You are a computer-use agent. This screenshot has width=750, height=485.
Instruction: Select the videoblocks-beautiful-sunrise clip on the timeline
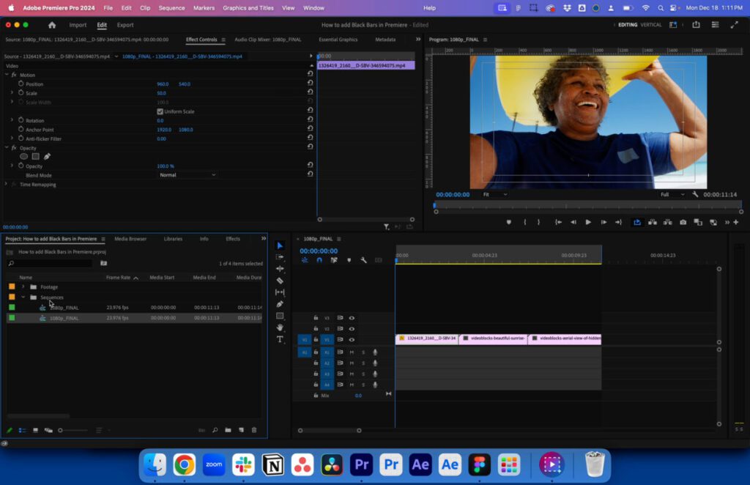(494, 339)
